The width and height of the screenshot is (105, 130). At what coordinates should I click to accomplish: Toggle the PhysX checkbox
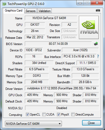59,114
